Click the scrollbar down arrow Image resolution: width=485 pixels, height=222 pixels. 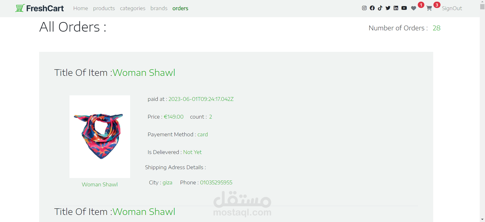coord(482,219)
